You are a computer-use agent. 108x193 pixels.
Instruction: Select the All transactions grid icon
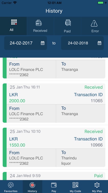tap(14, 22)
